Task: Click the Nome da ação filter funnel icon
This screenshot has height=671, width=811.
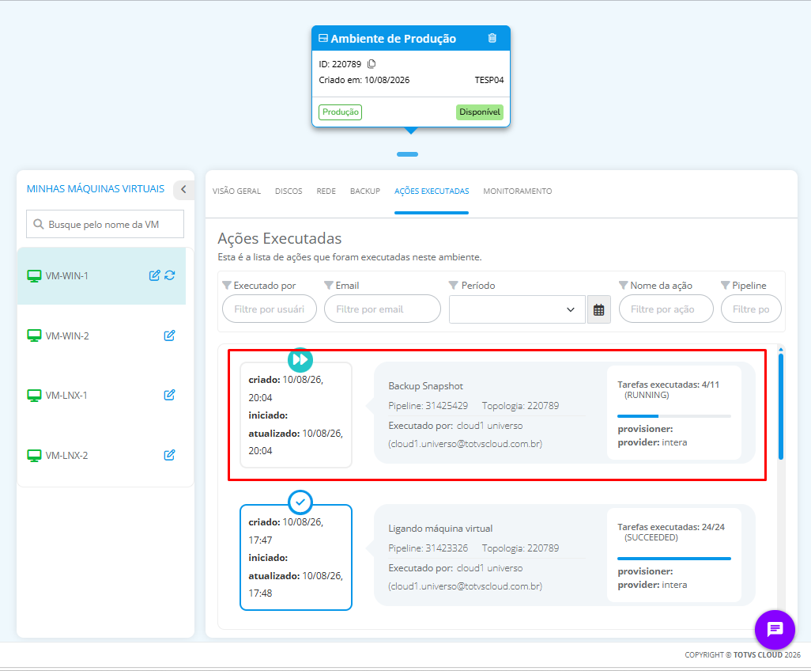Action: click(x=623, y=286)
